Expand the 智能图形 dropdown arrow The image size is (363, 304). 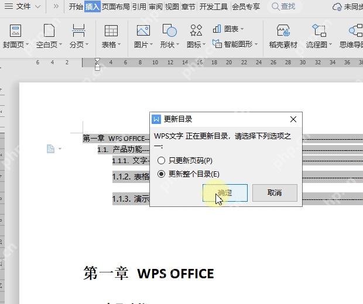256,44
